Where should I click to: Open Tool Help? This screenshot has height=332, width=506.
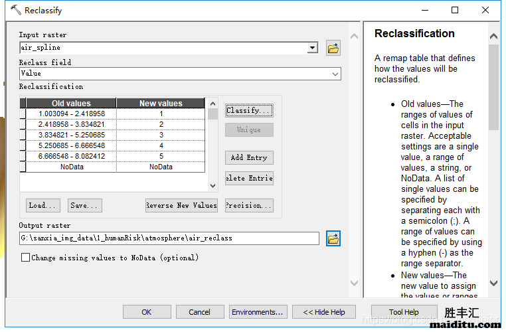pyautogui.click(x=404, y=312)
